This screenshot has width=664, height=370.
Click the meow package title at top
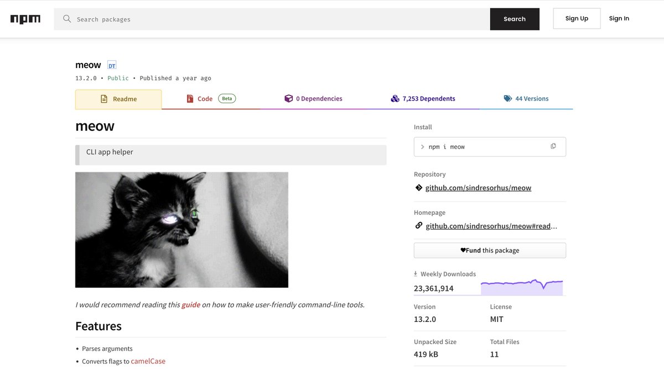pos(88,65)
